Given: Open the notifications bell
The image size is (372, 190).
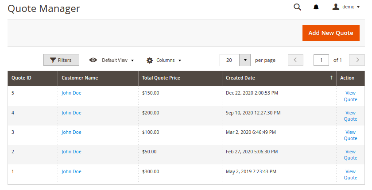Looking at the screenshot, I should coord(316,7).
